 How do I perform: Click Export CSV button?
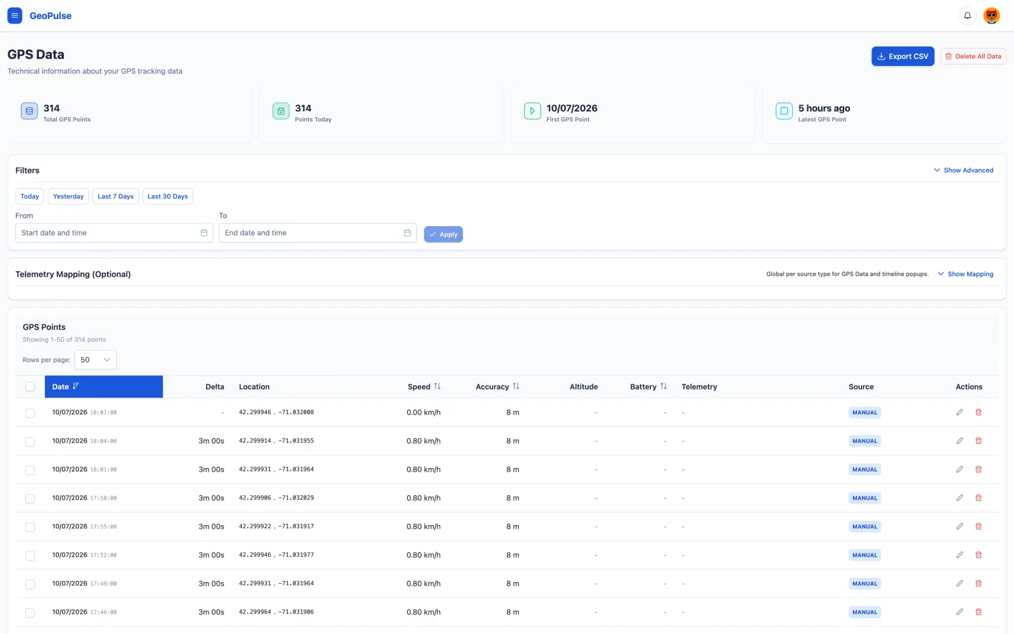(x=902, y=56)
